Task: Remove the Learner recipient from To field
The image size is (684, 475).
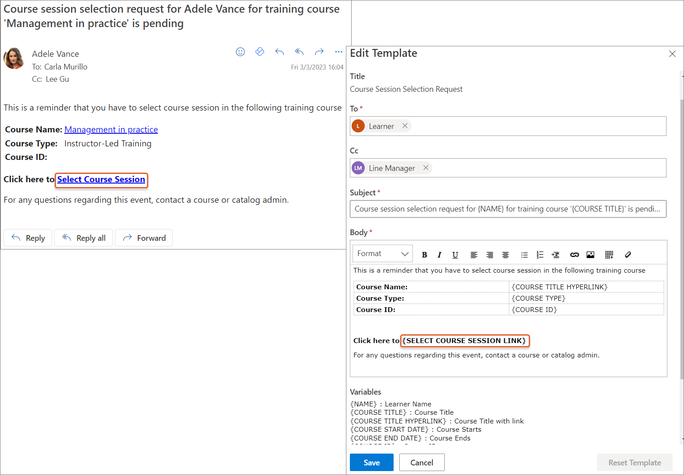Action: 405,126
